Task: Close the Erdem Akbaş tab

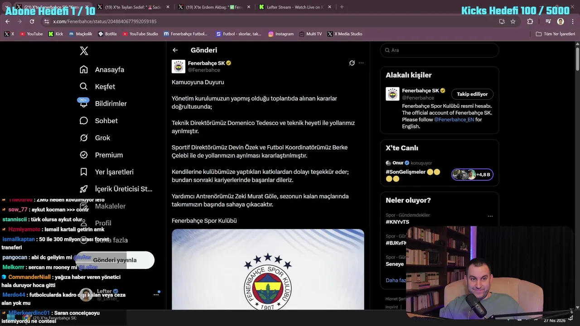Action: point(249,7)
